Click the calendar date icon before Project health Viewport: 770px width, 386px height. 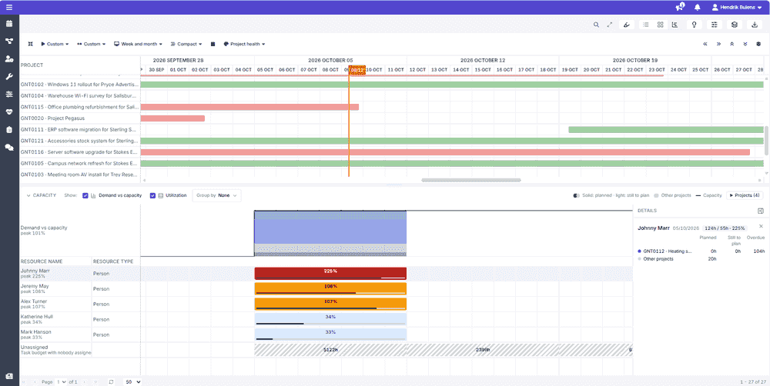[x=213, y=44]
